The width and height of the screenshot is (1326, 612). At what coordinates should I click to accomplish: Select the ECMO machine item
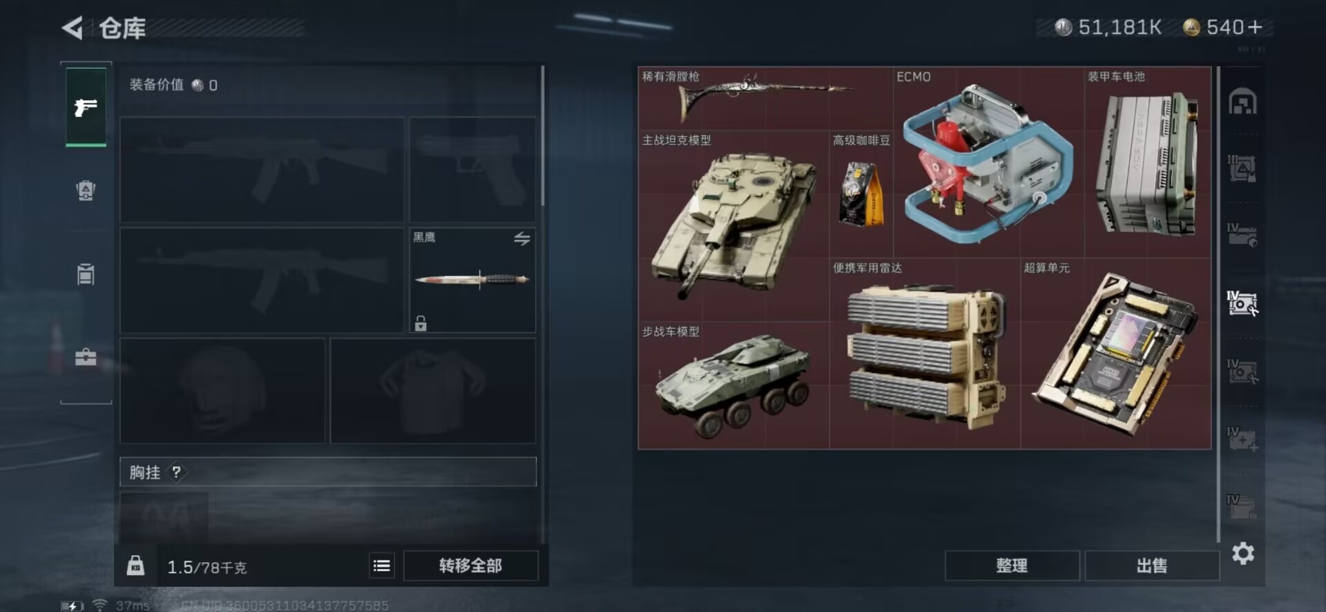(988, 162)
